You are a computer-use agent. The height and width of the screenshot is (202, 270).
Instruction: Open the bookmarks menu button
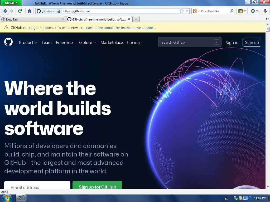click(242, 11)
